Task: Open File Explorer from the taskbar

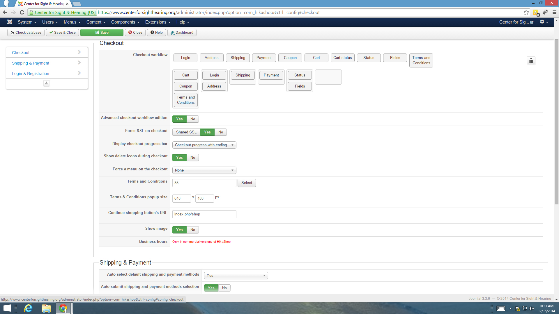Action: 46,308
